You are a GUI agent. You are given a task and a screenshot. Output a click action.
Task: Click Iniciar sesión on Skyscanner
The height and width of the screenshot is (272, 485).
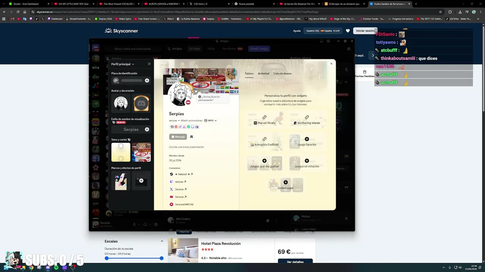[365, 31]
